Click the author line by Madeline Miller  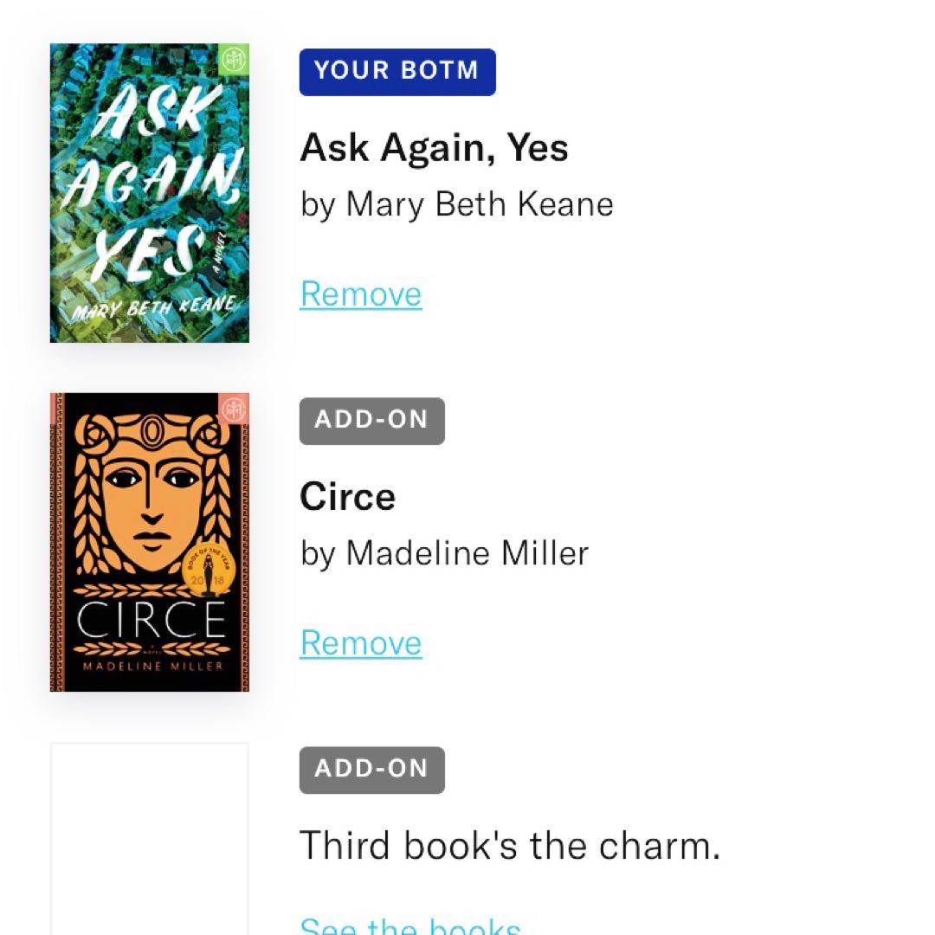[444, 553]
